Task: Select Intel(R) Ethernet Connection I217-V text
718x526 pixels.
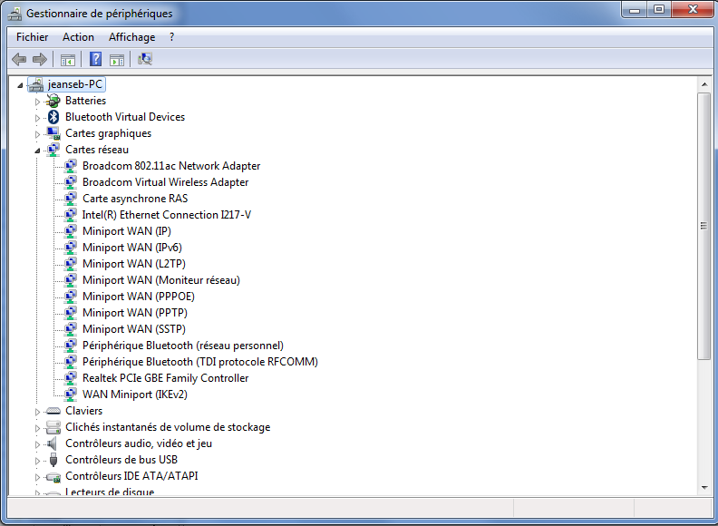Action: pyautogui.click(x=166, y=215)
